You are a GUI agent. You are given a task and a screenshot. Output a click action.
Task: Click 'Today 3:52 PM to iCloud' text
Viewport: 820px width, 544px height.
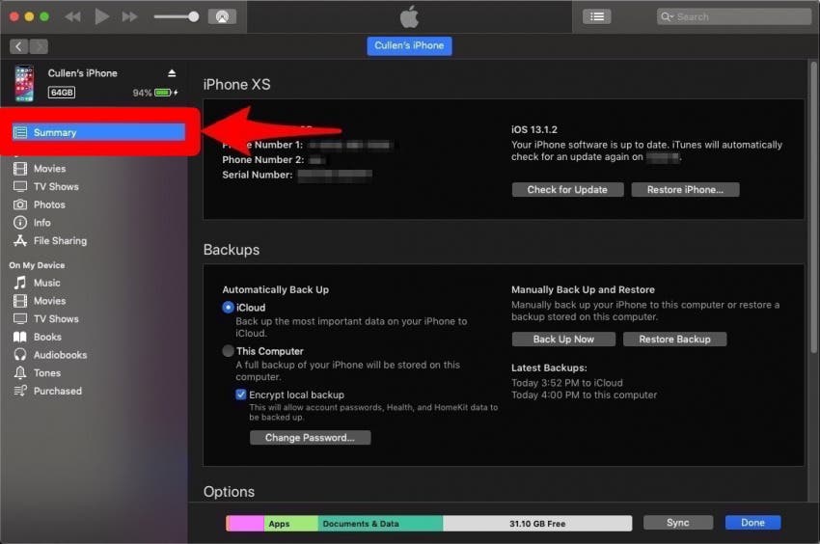(x=567, y=383)
